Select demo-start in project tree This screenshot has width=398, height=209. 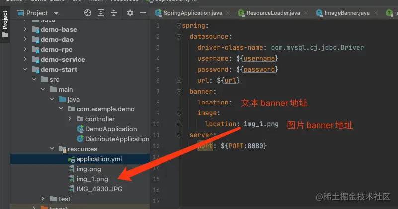pyautogui.click(x=59, y=69)
